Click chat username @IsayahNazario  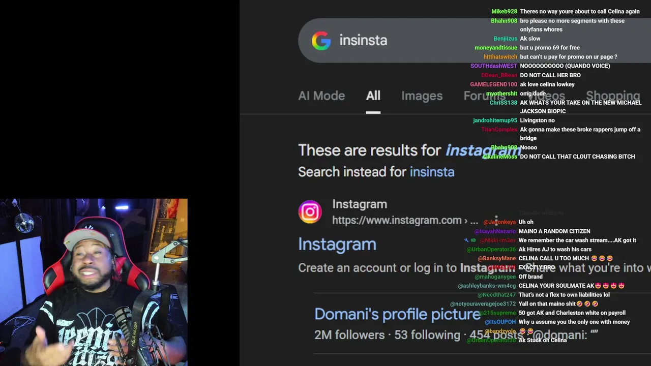495,231
